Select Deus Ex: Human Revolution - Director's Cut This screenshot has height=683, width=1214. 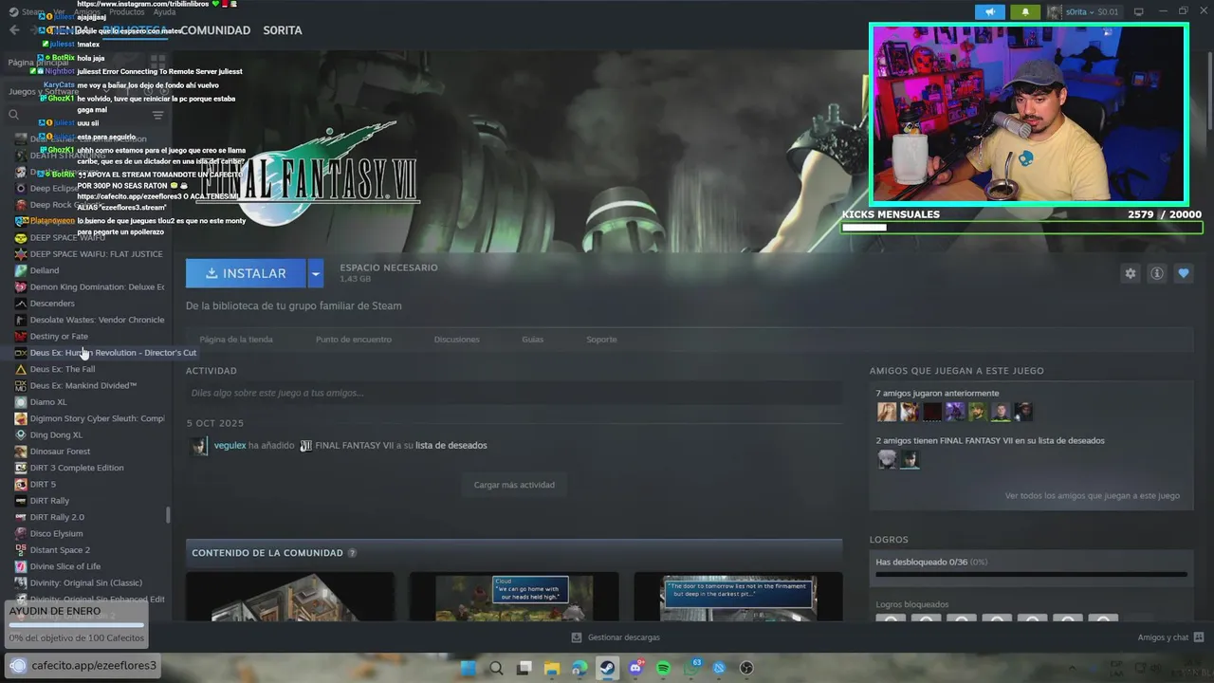[x=112, y=353]
